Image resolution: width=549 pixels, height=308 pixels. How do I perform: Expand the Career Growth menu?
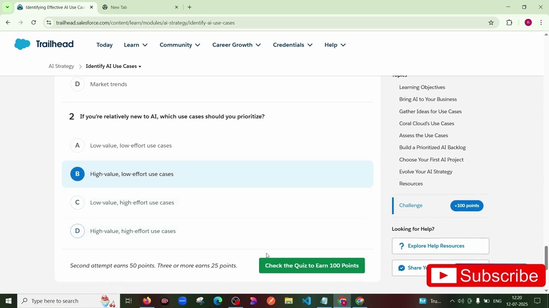236,45
